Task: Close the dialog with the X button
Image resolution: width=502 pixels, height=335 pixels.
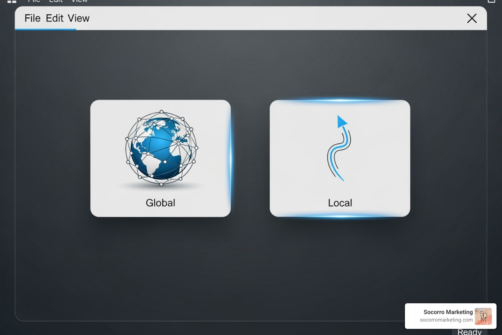Action: [472, 18]
